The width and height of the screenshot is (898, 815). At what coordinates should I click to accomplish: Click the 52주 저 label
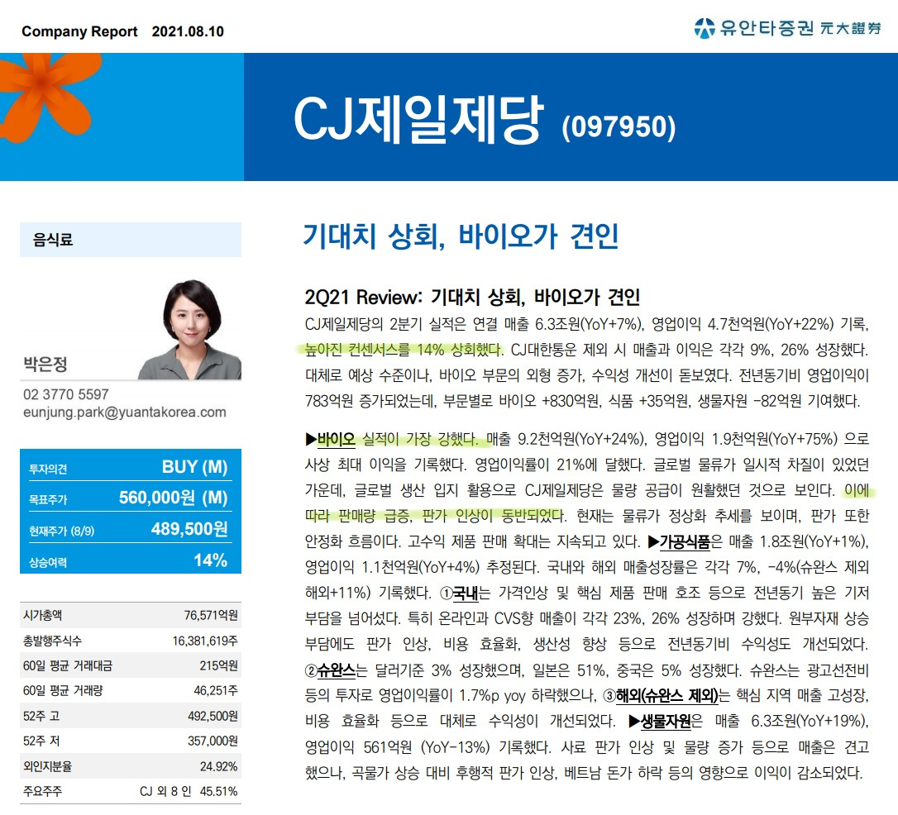(x=41, y=741)
